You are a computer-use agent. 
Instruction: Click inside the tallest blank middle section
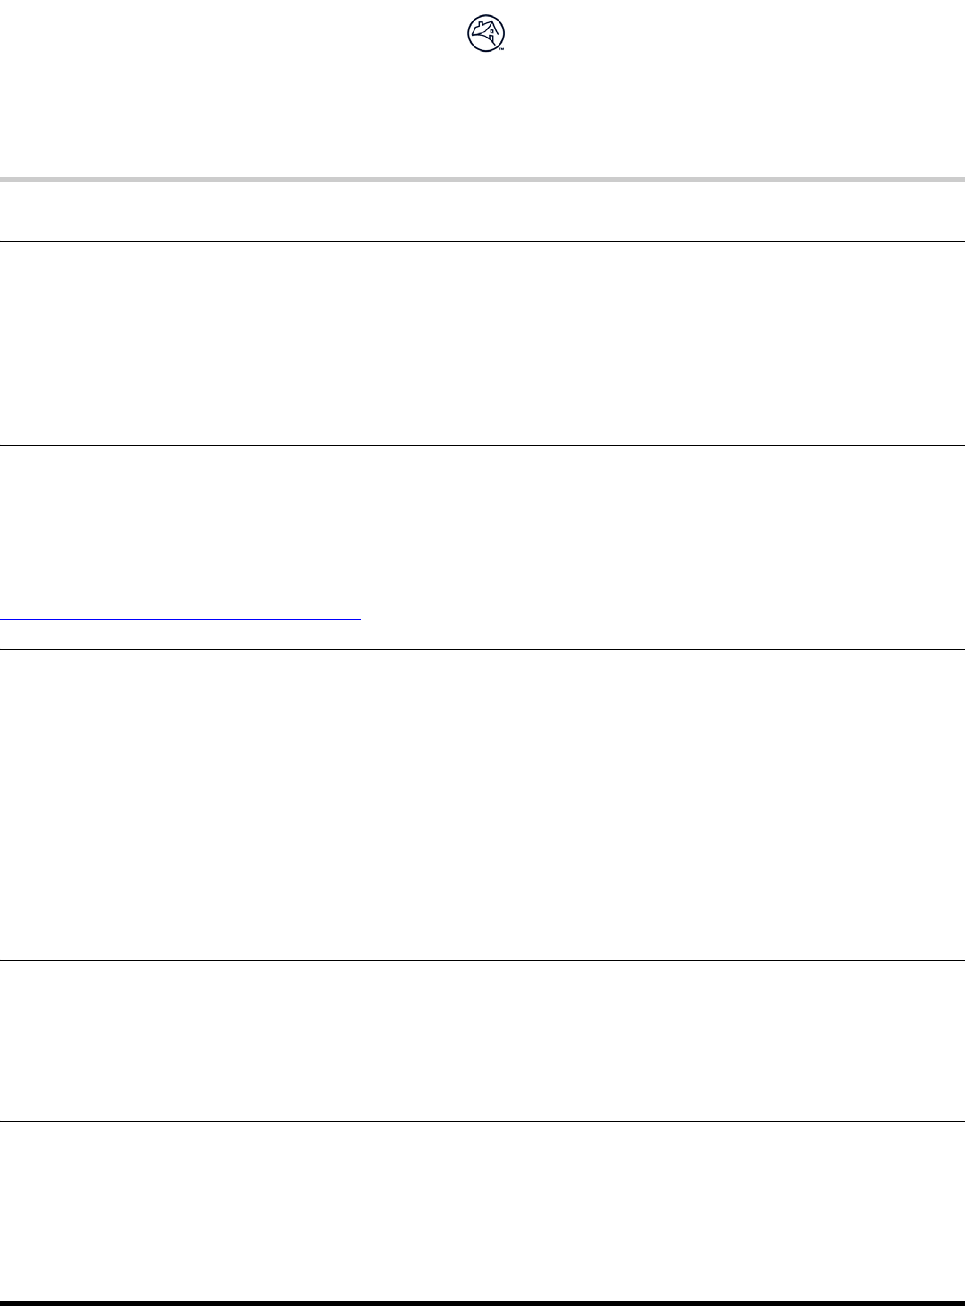click(x=482, y=805)
